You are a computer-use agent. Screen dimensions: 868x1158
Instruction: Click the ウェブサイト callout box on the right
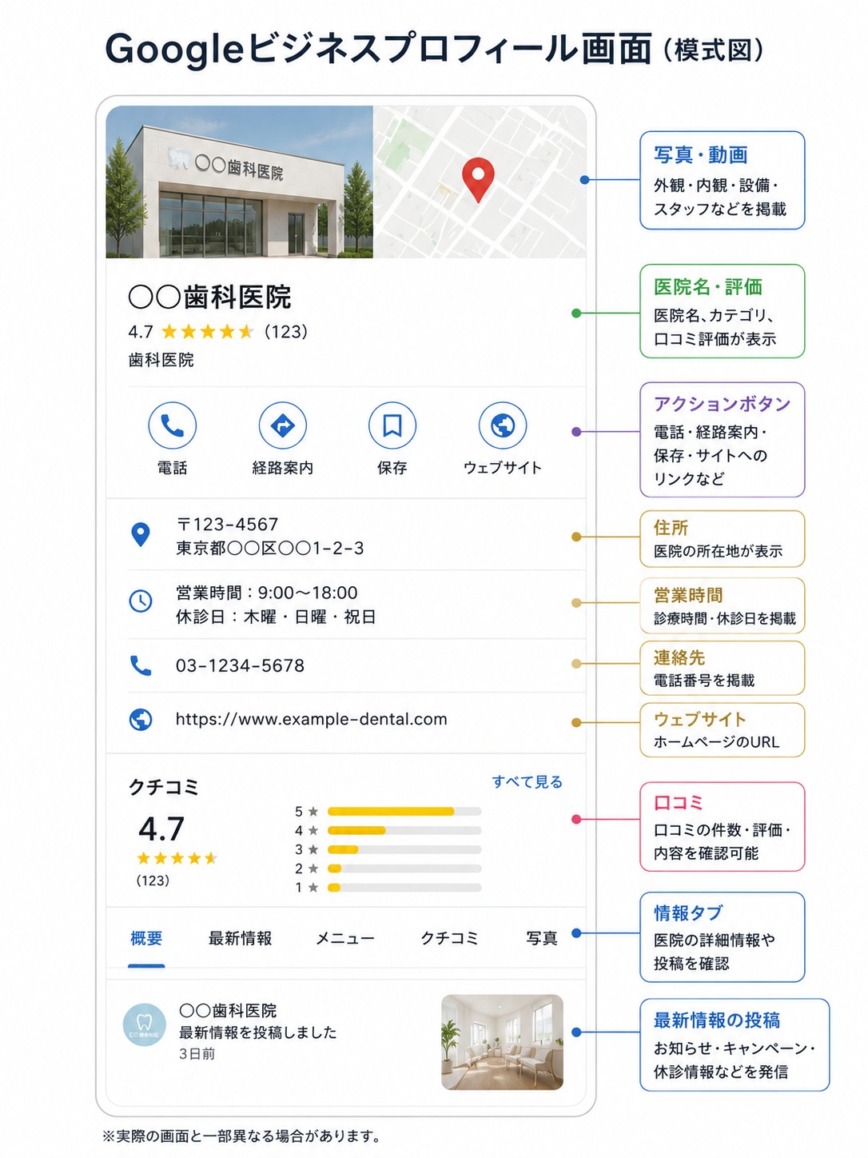723,730
